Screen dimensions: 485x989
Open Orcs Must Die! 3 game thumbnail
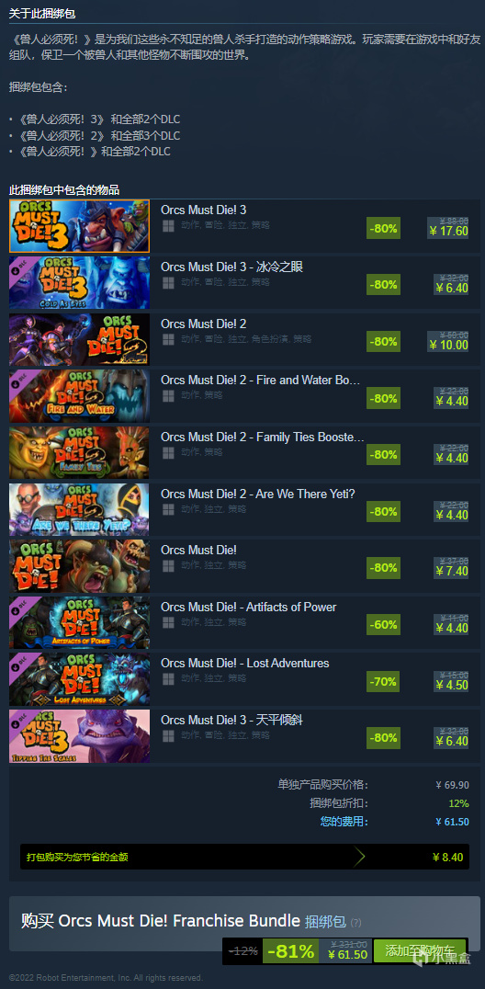coord(80,226)
